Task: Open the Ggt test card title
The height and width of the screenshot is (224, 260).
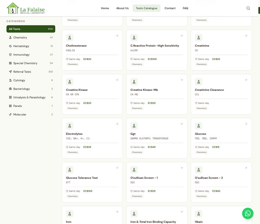Action: tap(133, 134)
